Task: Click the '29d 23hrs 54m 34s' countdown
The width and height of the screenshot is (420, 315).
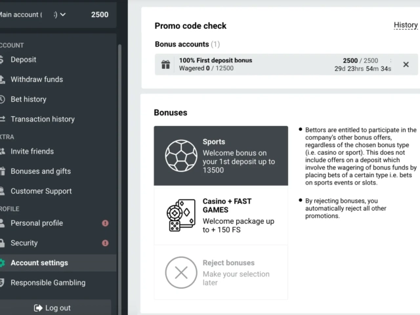Action: 363,69
